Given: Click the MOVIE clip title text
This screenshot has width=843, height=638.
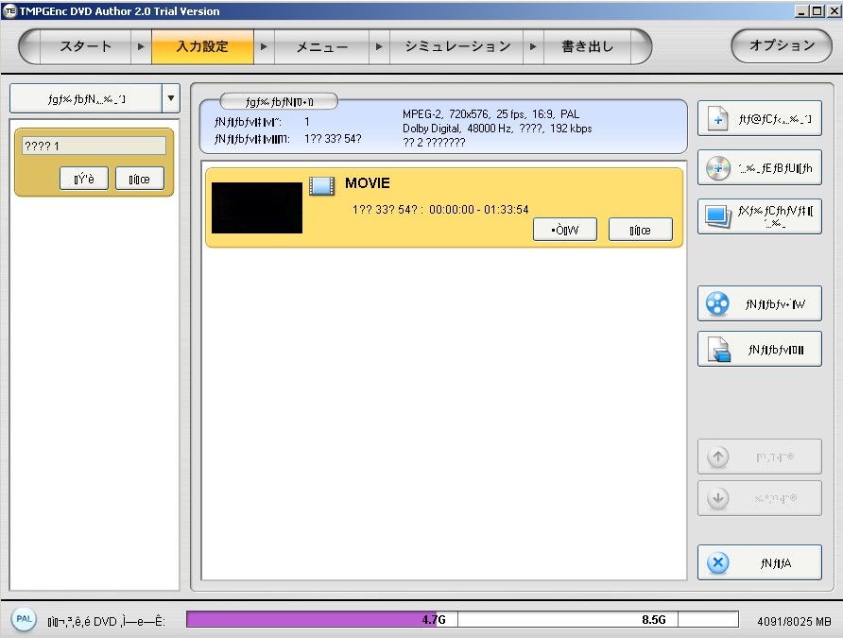Looking at the screenshot, I should (368, 183).
